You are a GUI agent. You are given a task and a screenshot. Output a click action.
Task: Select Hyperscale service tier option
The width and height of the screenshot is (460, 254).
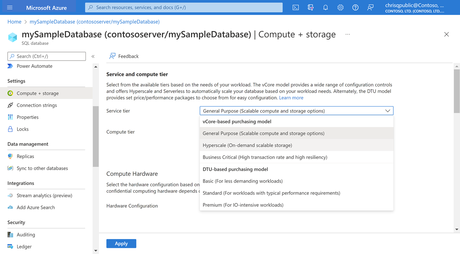[247, 145]
